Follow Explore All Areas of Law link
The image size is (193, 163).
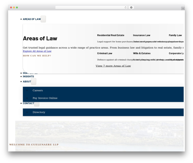(x=37, y=51)
